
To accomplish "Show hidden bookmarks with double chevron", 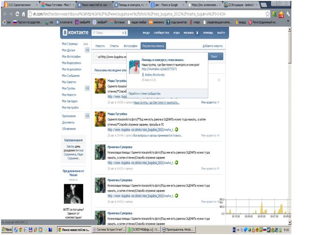I will (x=288, y=21).
